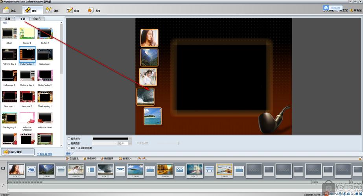Open the 装饰 (Decorate) tab

coord(73,11)
